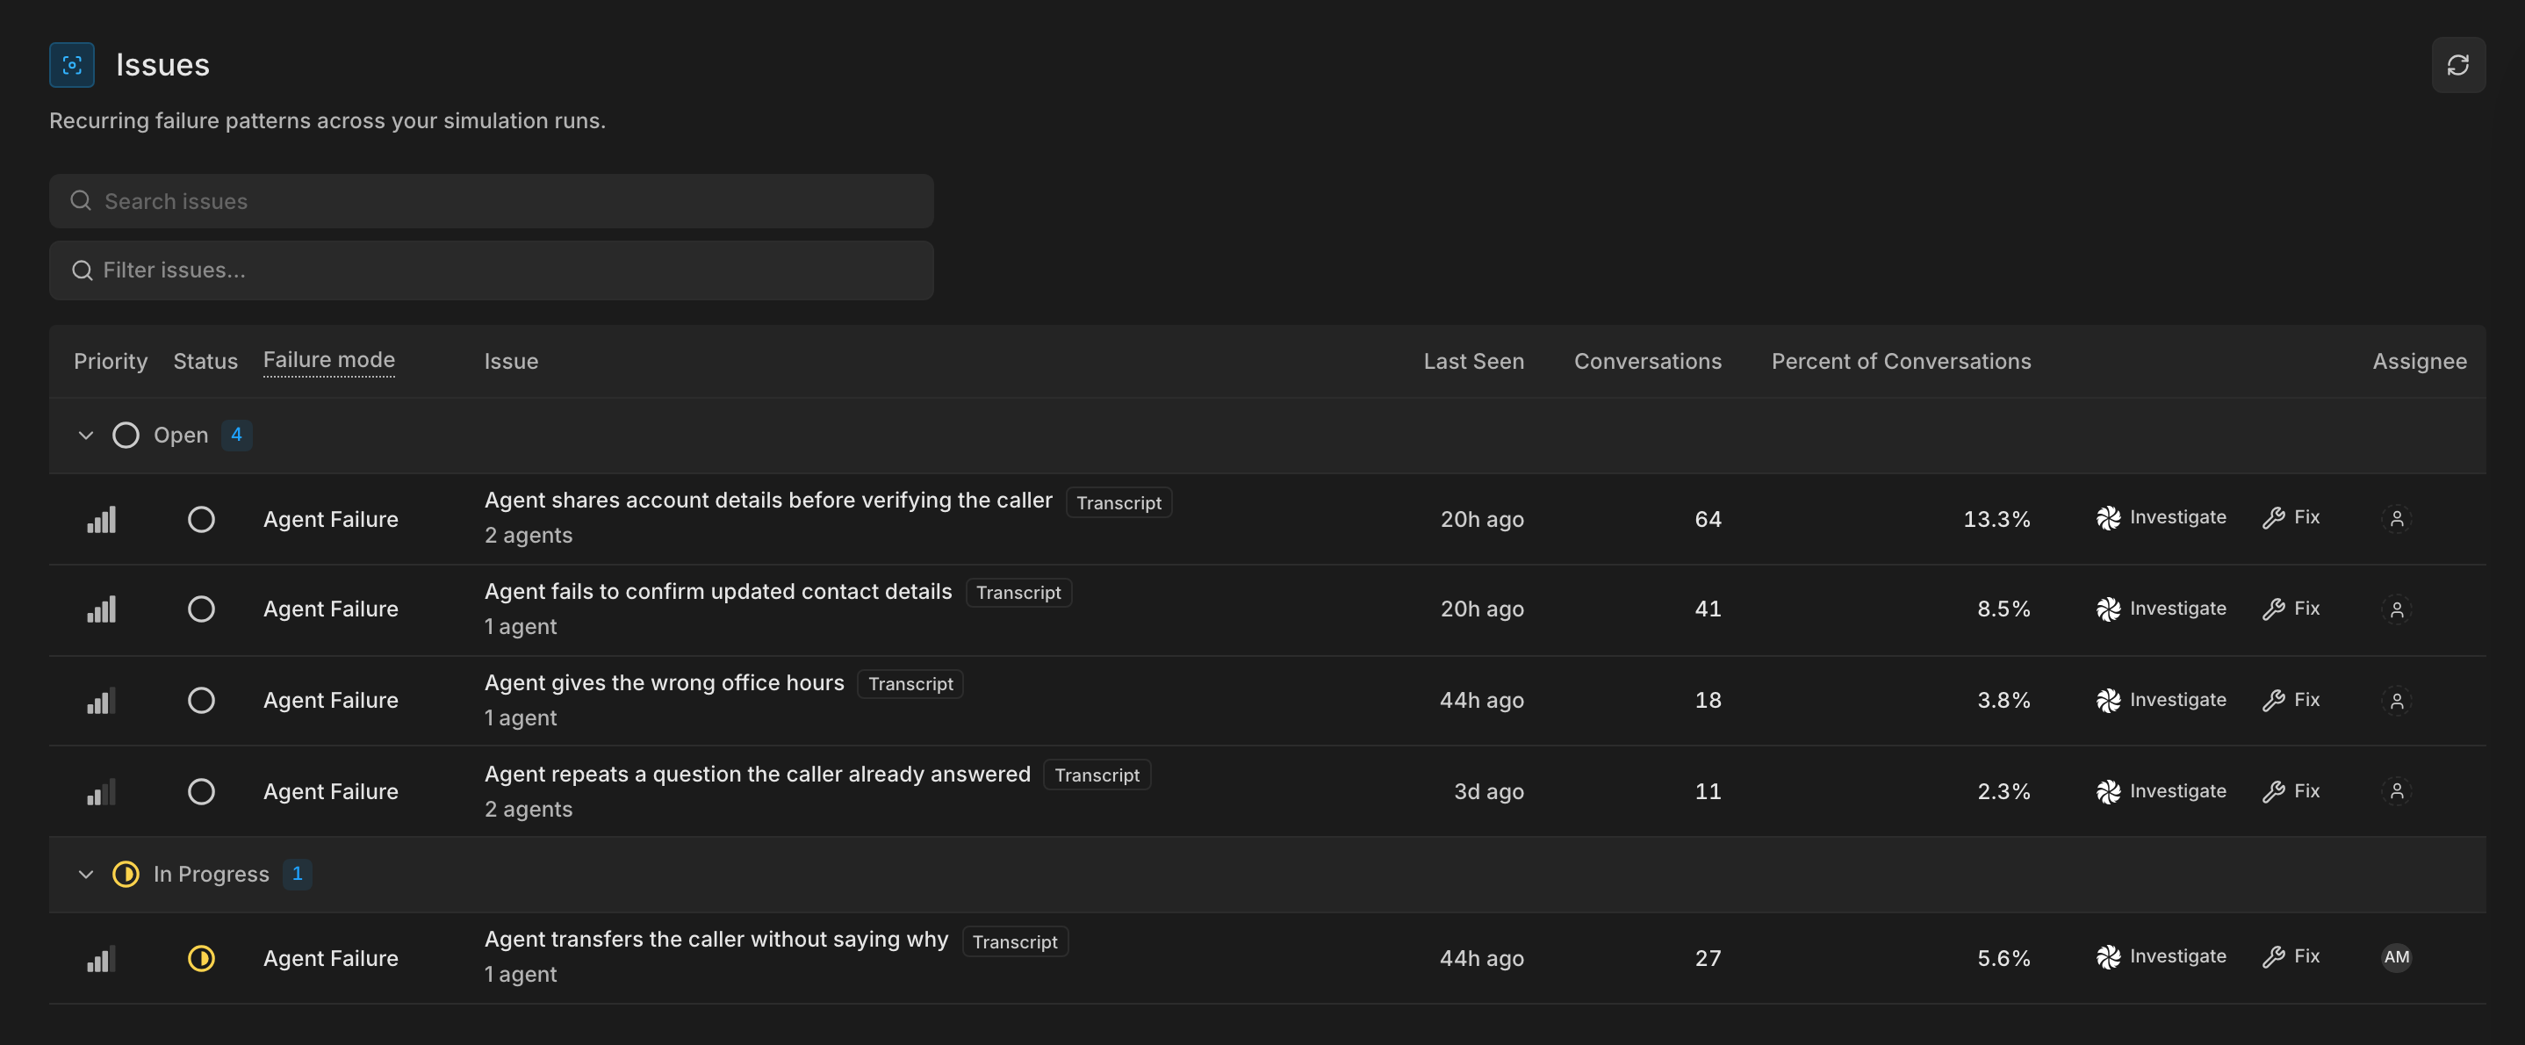Open assignee picker for account details issue
Viewport: 2525px width, 1045px height.
tap(2396, 519)
